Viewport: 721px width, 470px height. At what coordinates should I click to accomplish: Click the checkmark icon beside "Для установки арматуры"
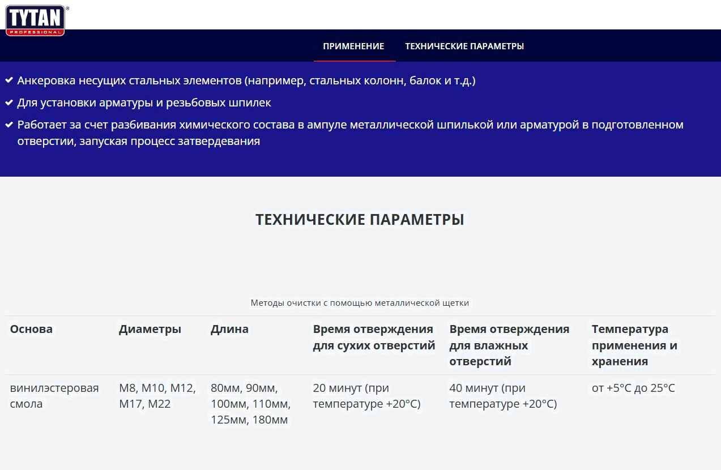coord(9,102)
